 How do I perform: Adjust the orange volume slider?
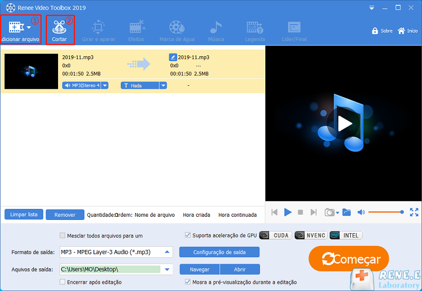click(x=386, y=212)
